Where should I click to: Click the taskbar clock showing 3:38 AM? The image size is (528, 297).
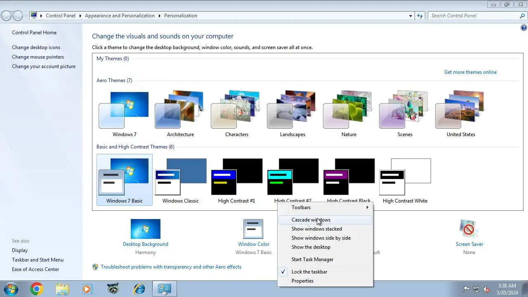(x=507, y=289)
